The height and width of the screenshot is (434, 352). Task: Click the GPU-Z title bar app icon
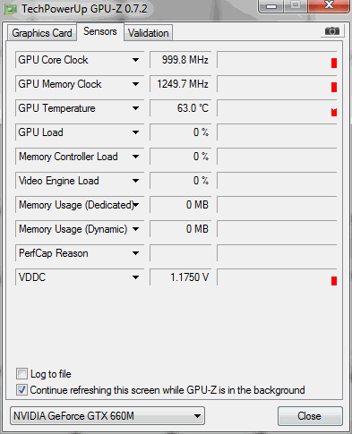point(11,9)
